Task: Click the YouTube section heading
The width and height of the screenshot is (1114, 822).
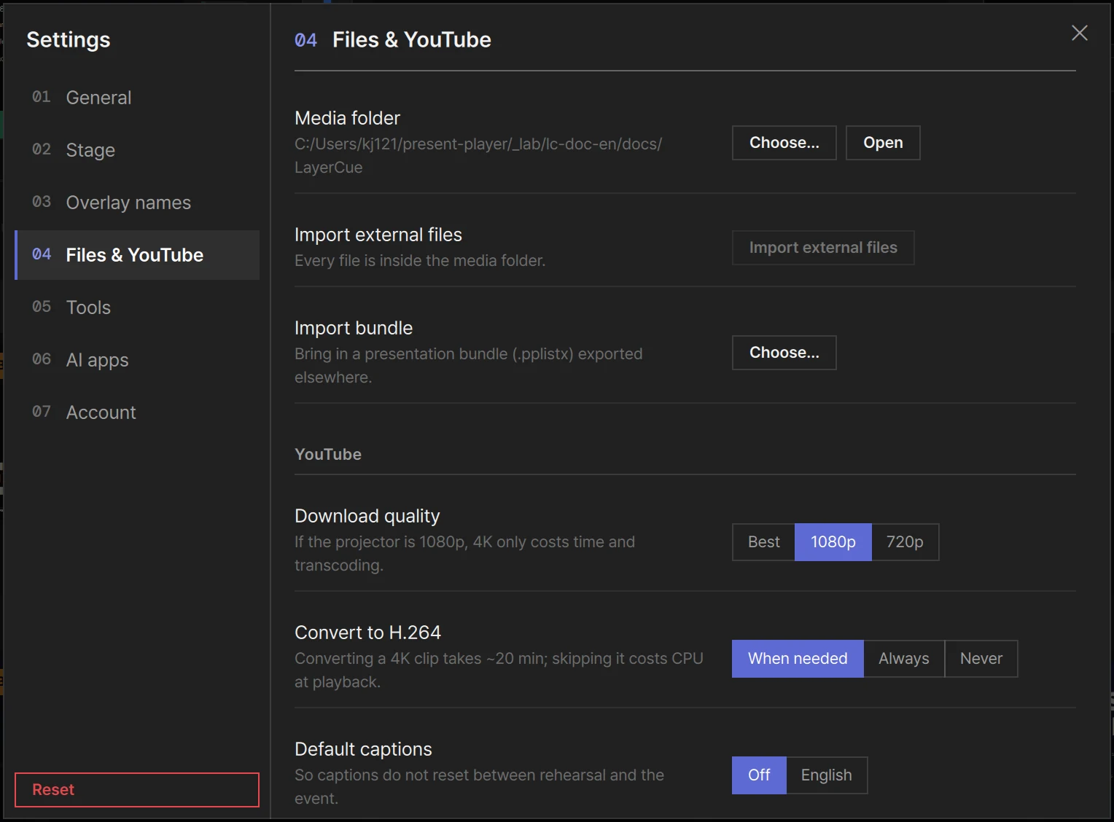Action: click(328, 455)
